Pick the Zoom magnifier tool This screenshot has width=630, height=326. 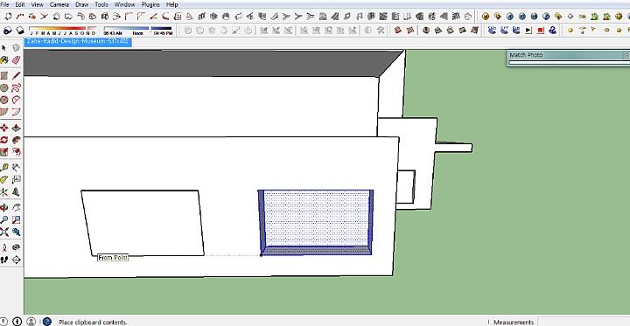[4, 219]
